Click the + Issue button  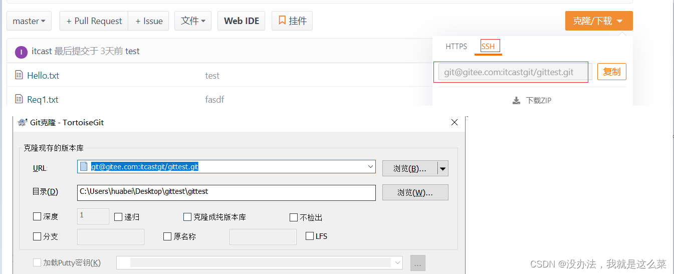[x=148, y=21]
